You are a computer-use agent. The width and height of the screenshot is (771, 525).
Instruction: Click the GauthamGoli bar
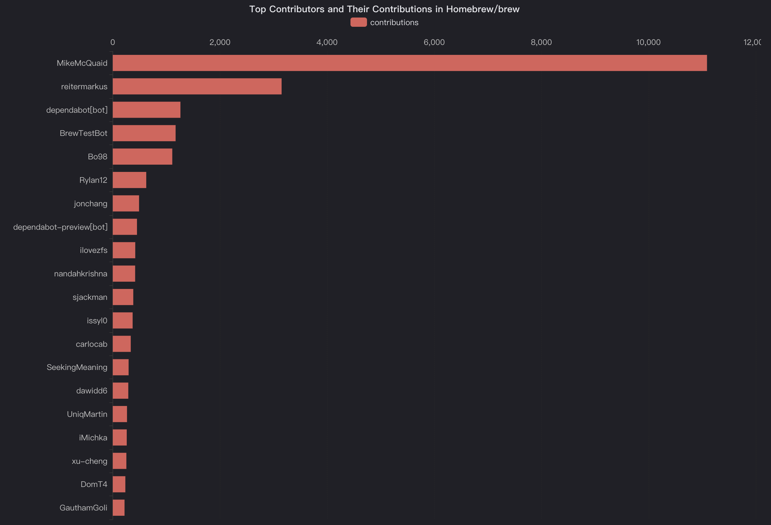118,508
